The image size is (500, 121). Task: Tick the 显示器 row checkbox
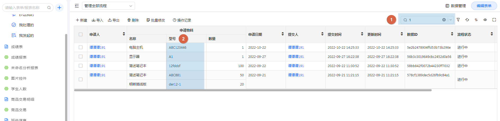point(81,57)
